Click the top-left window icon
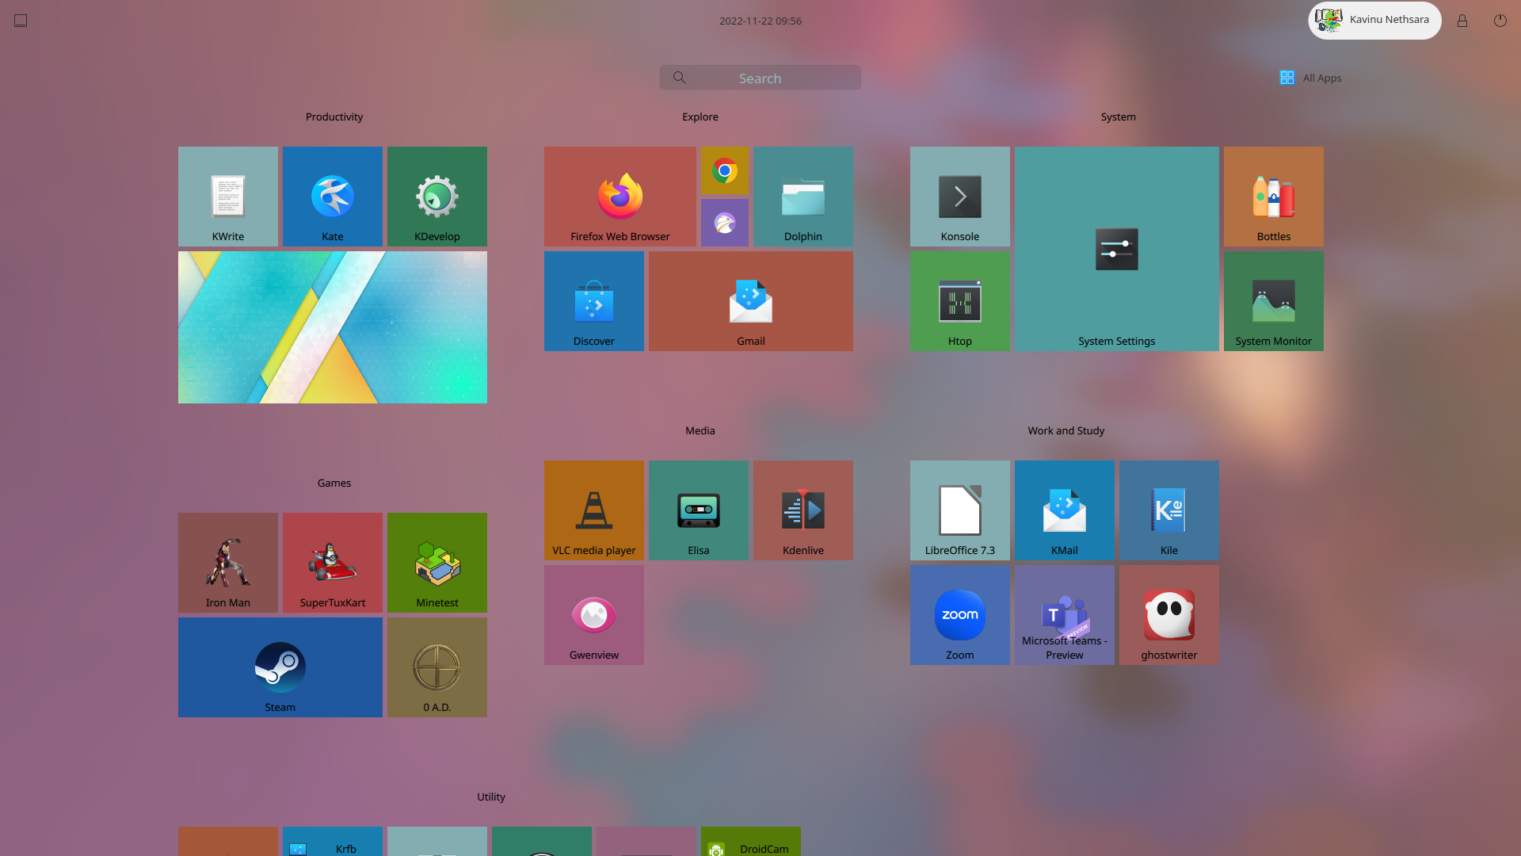Image resolution: width=1521 pixels, height=856 pixels. 21,21
